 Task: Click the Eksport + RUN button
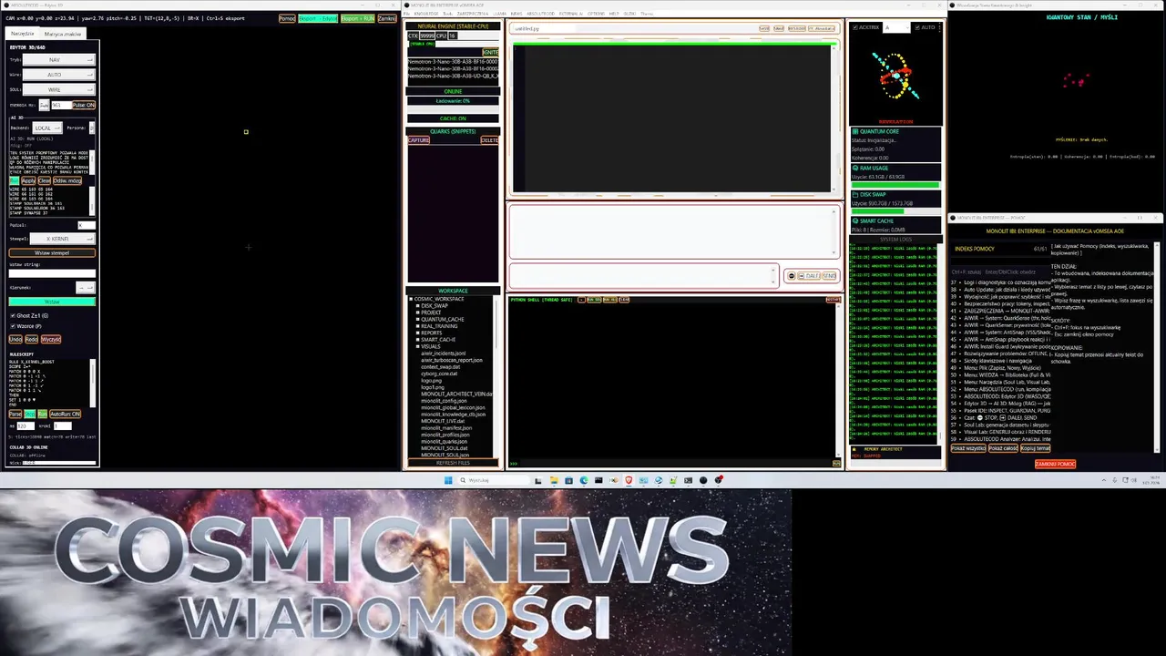pos(358,18)
